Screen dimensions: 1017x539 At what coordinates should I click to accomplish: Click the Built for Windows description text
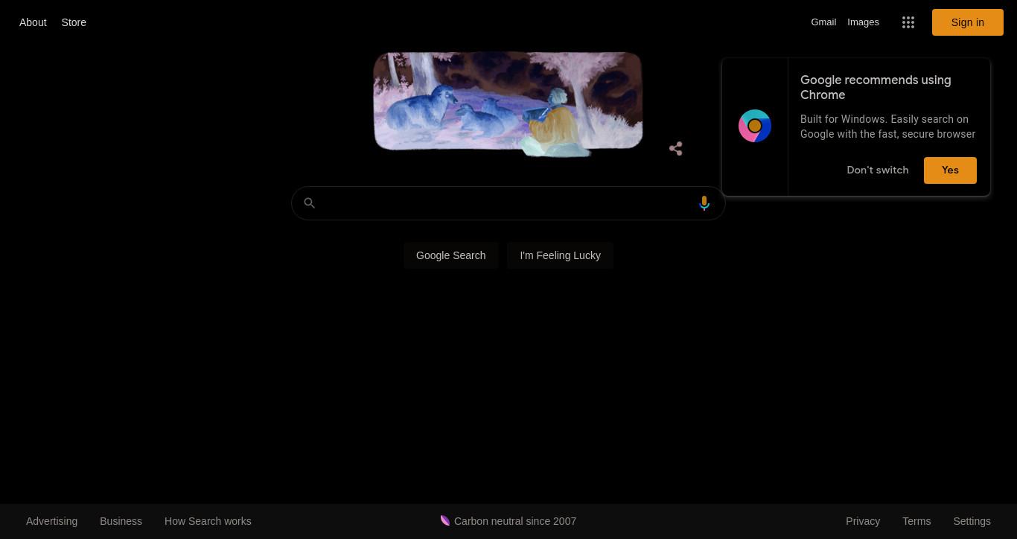887,127
